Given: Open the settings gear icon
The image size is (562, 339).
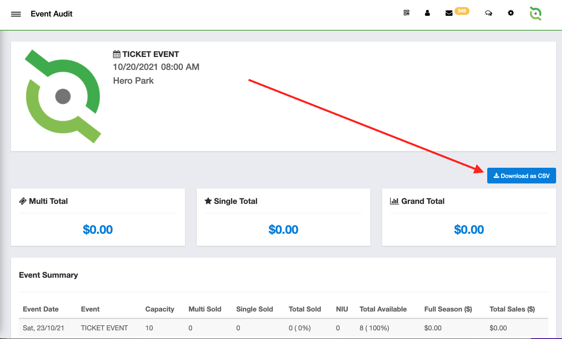Looking at the screenshot, I should (511, 13).
